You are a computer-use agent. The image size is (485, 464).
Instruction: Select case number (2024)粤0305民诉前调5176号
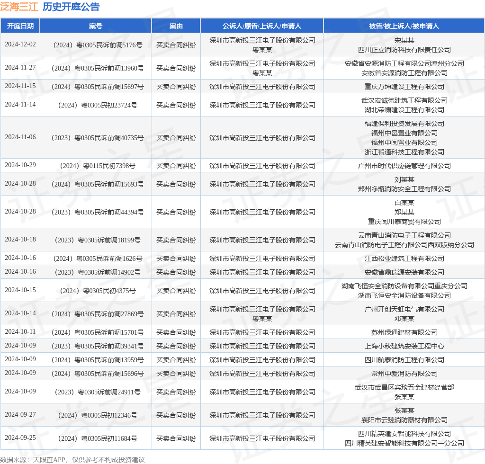point(98,45)
